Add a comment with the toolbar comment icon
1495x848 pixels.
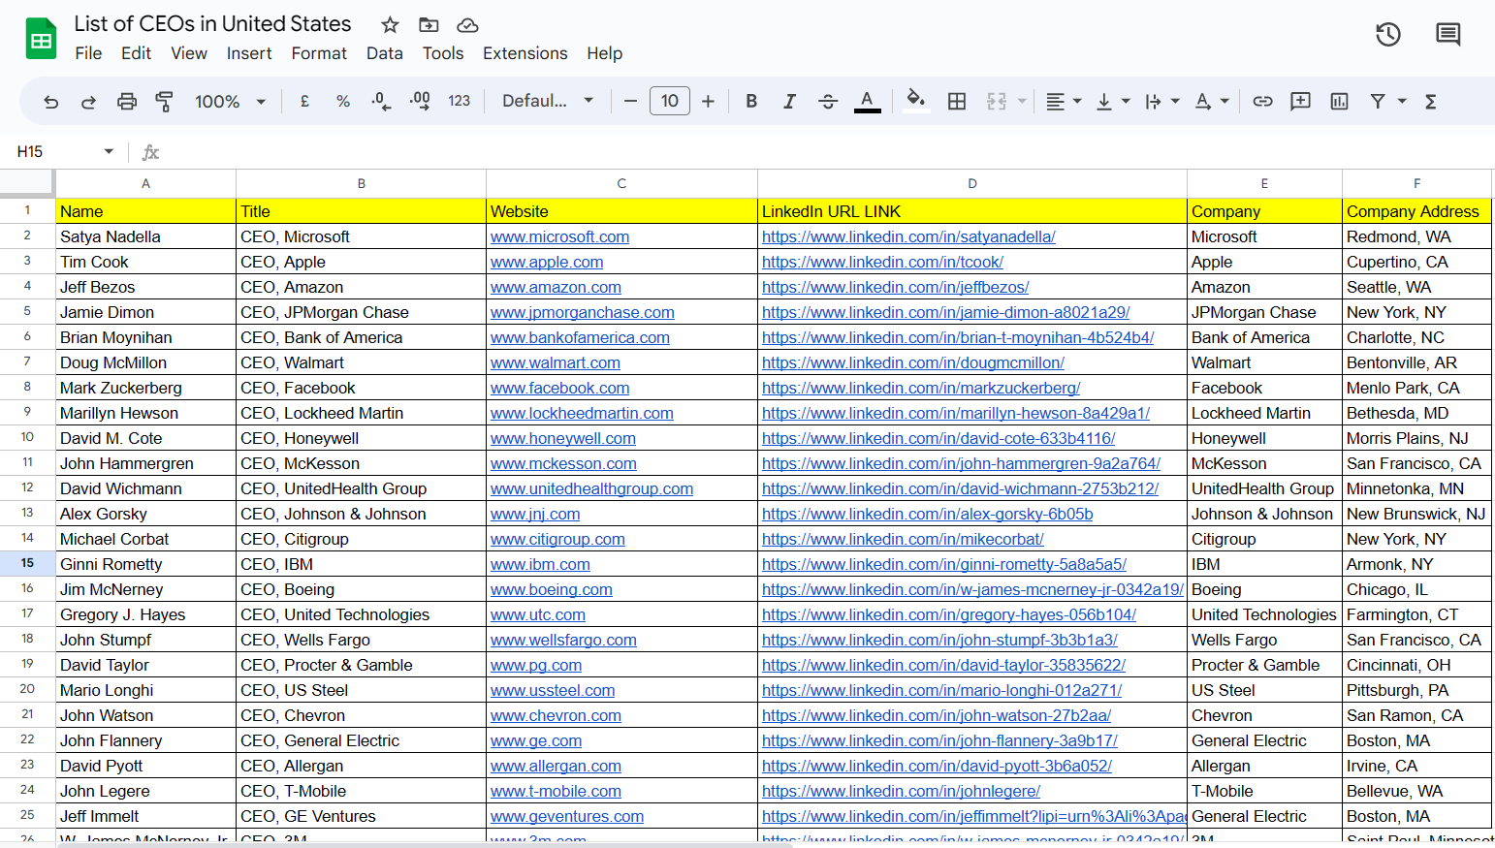[1301, 101]
